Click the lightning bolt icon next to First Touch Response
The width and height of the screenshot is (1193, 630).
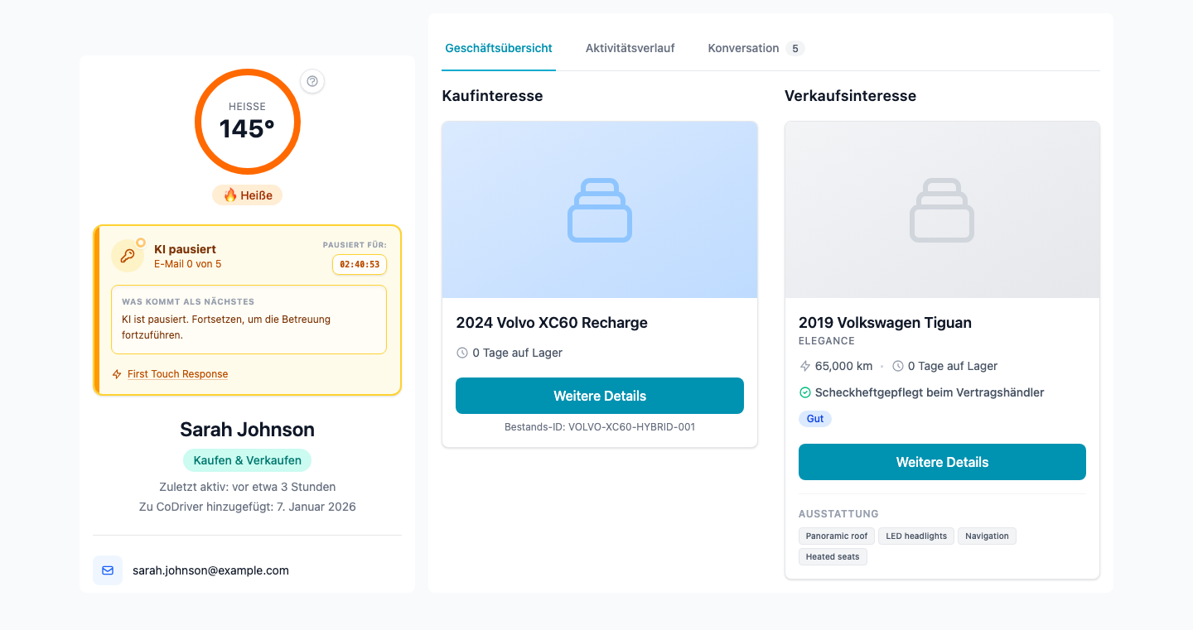(117, 374)
